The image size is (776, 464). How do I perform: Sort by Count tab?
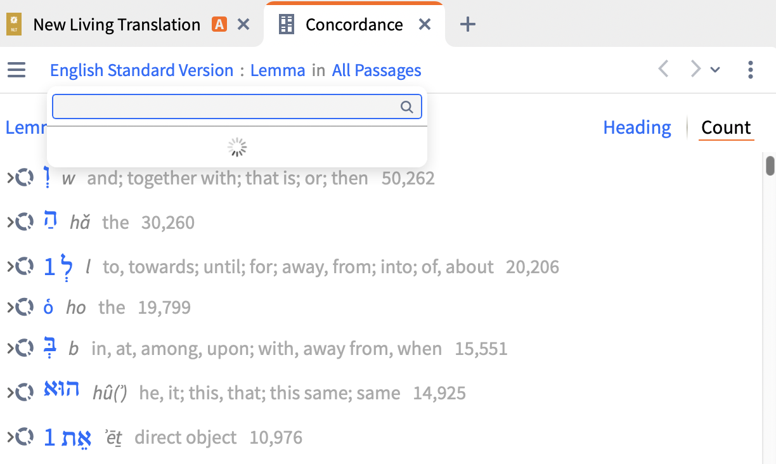pos(726,127)
